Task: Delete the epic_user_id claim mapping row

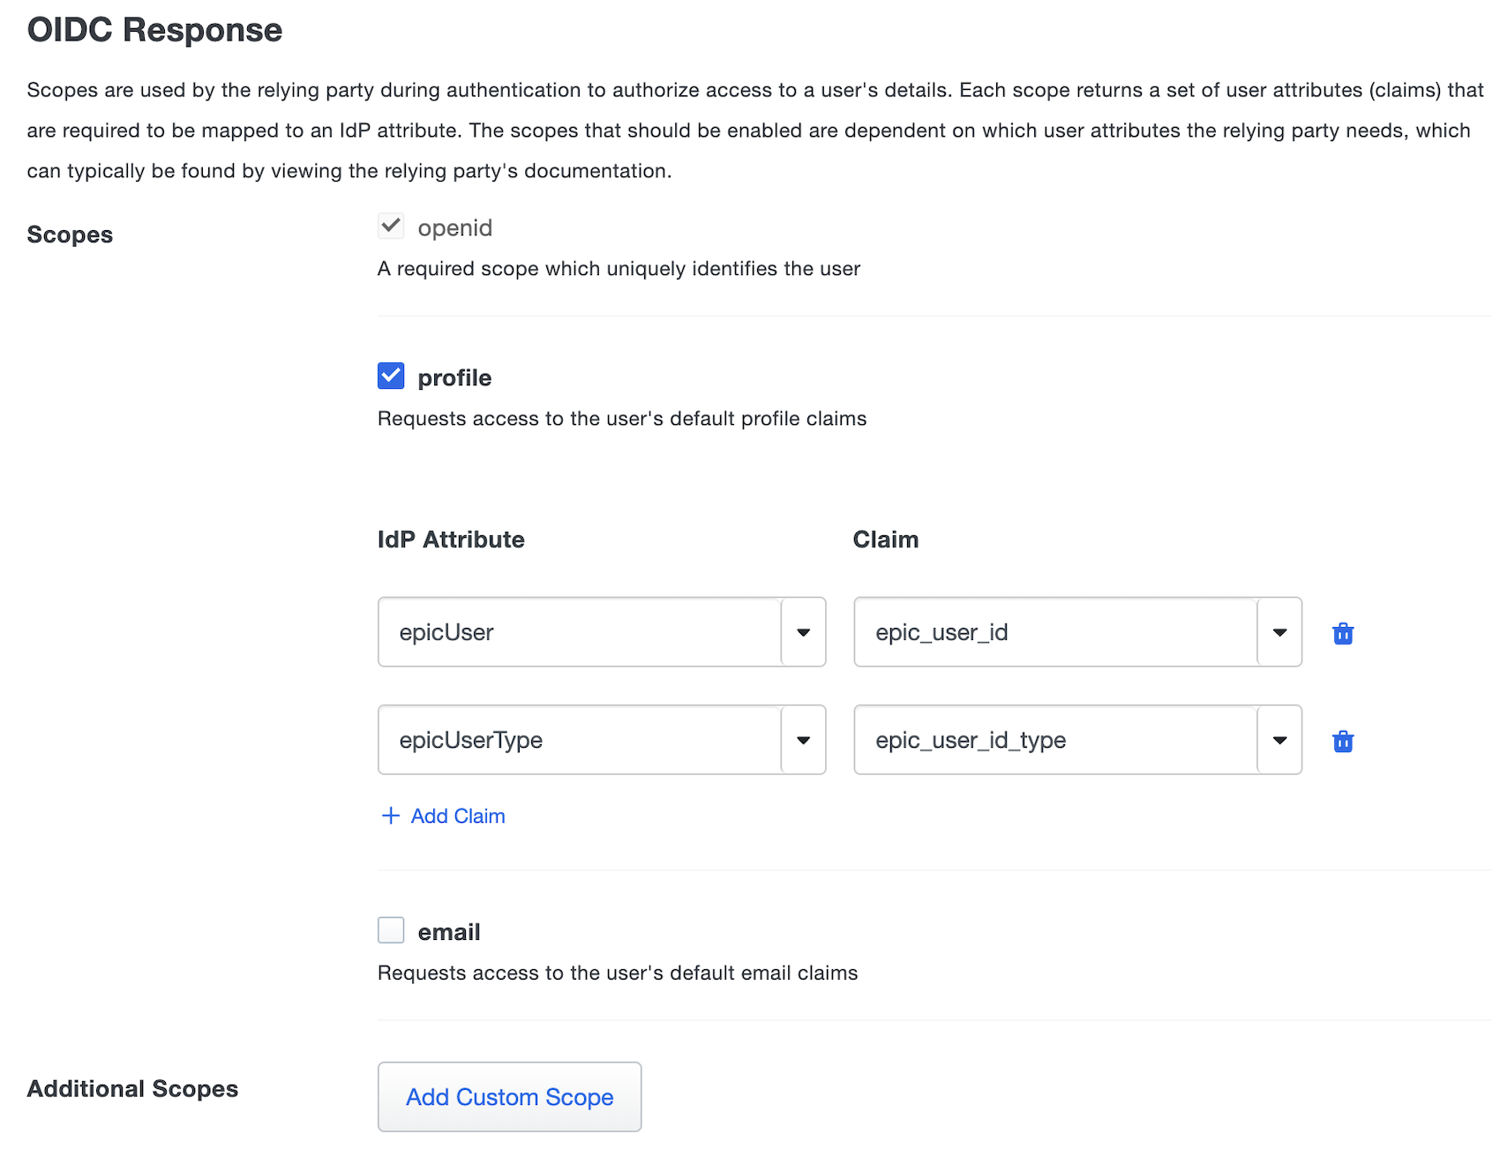Action: [x=1342, y=632]
